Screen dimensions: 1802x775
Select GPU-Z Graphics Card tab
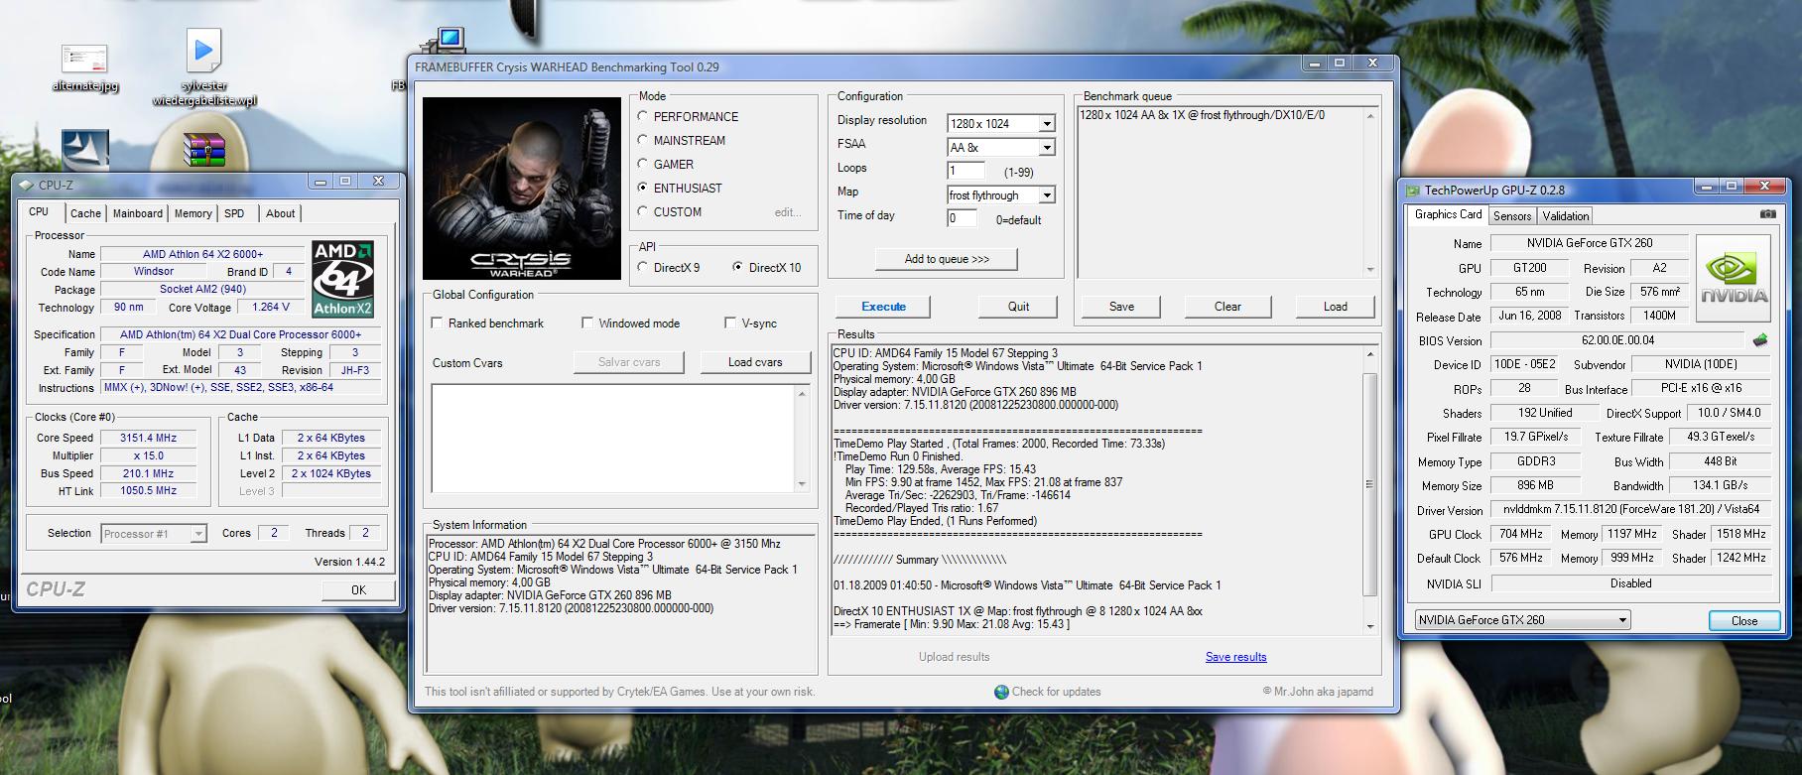[1448, 214]
